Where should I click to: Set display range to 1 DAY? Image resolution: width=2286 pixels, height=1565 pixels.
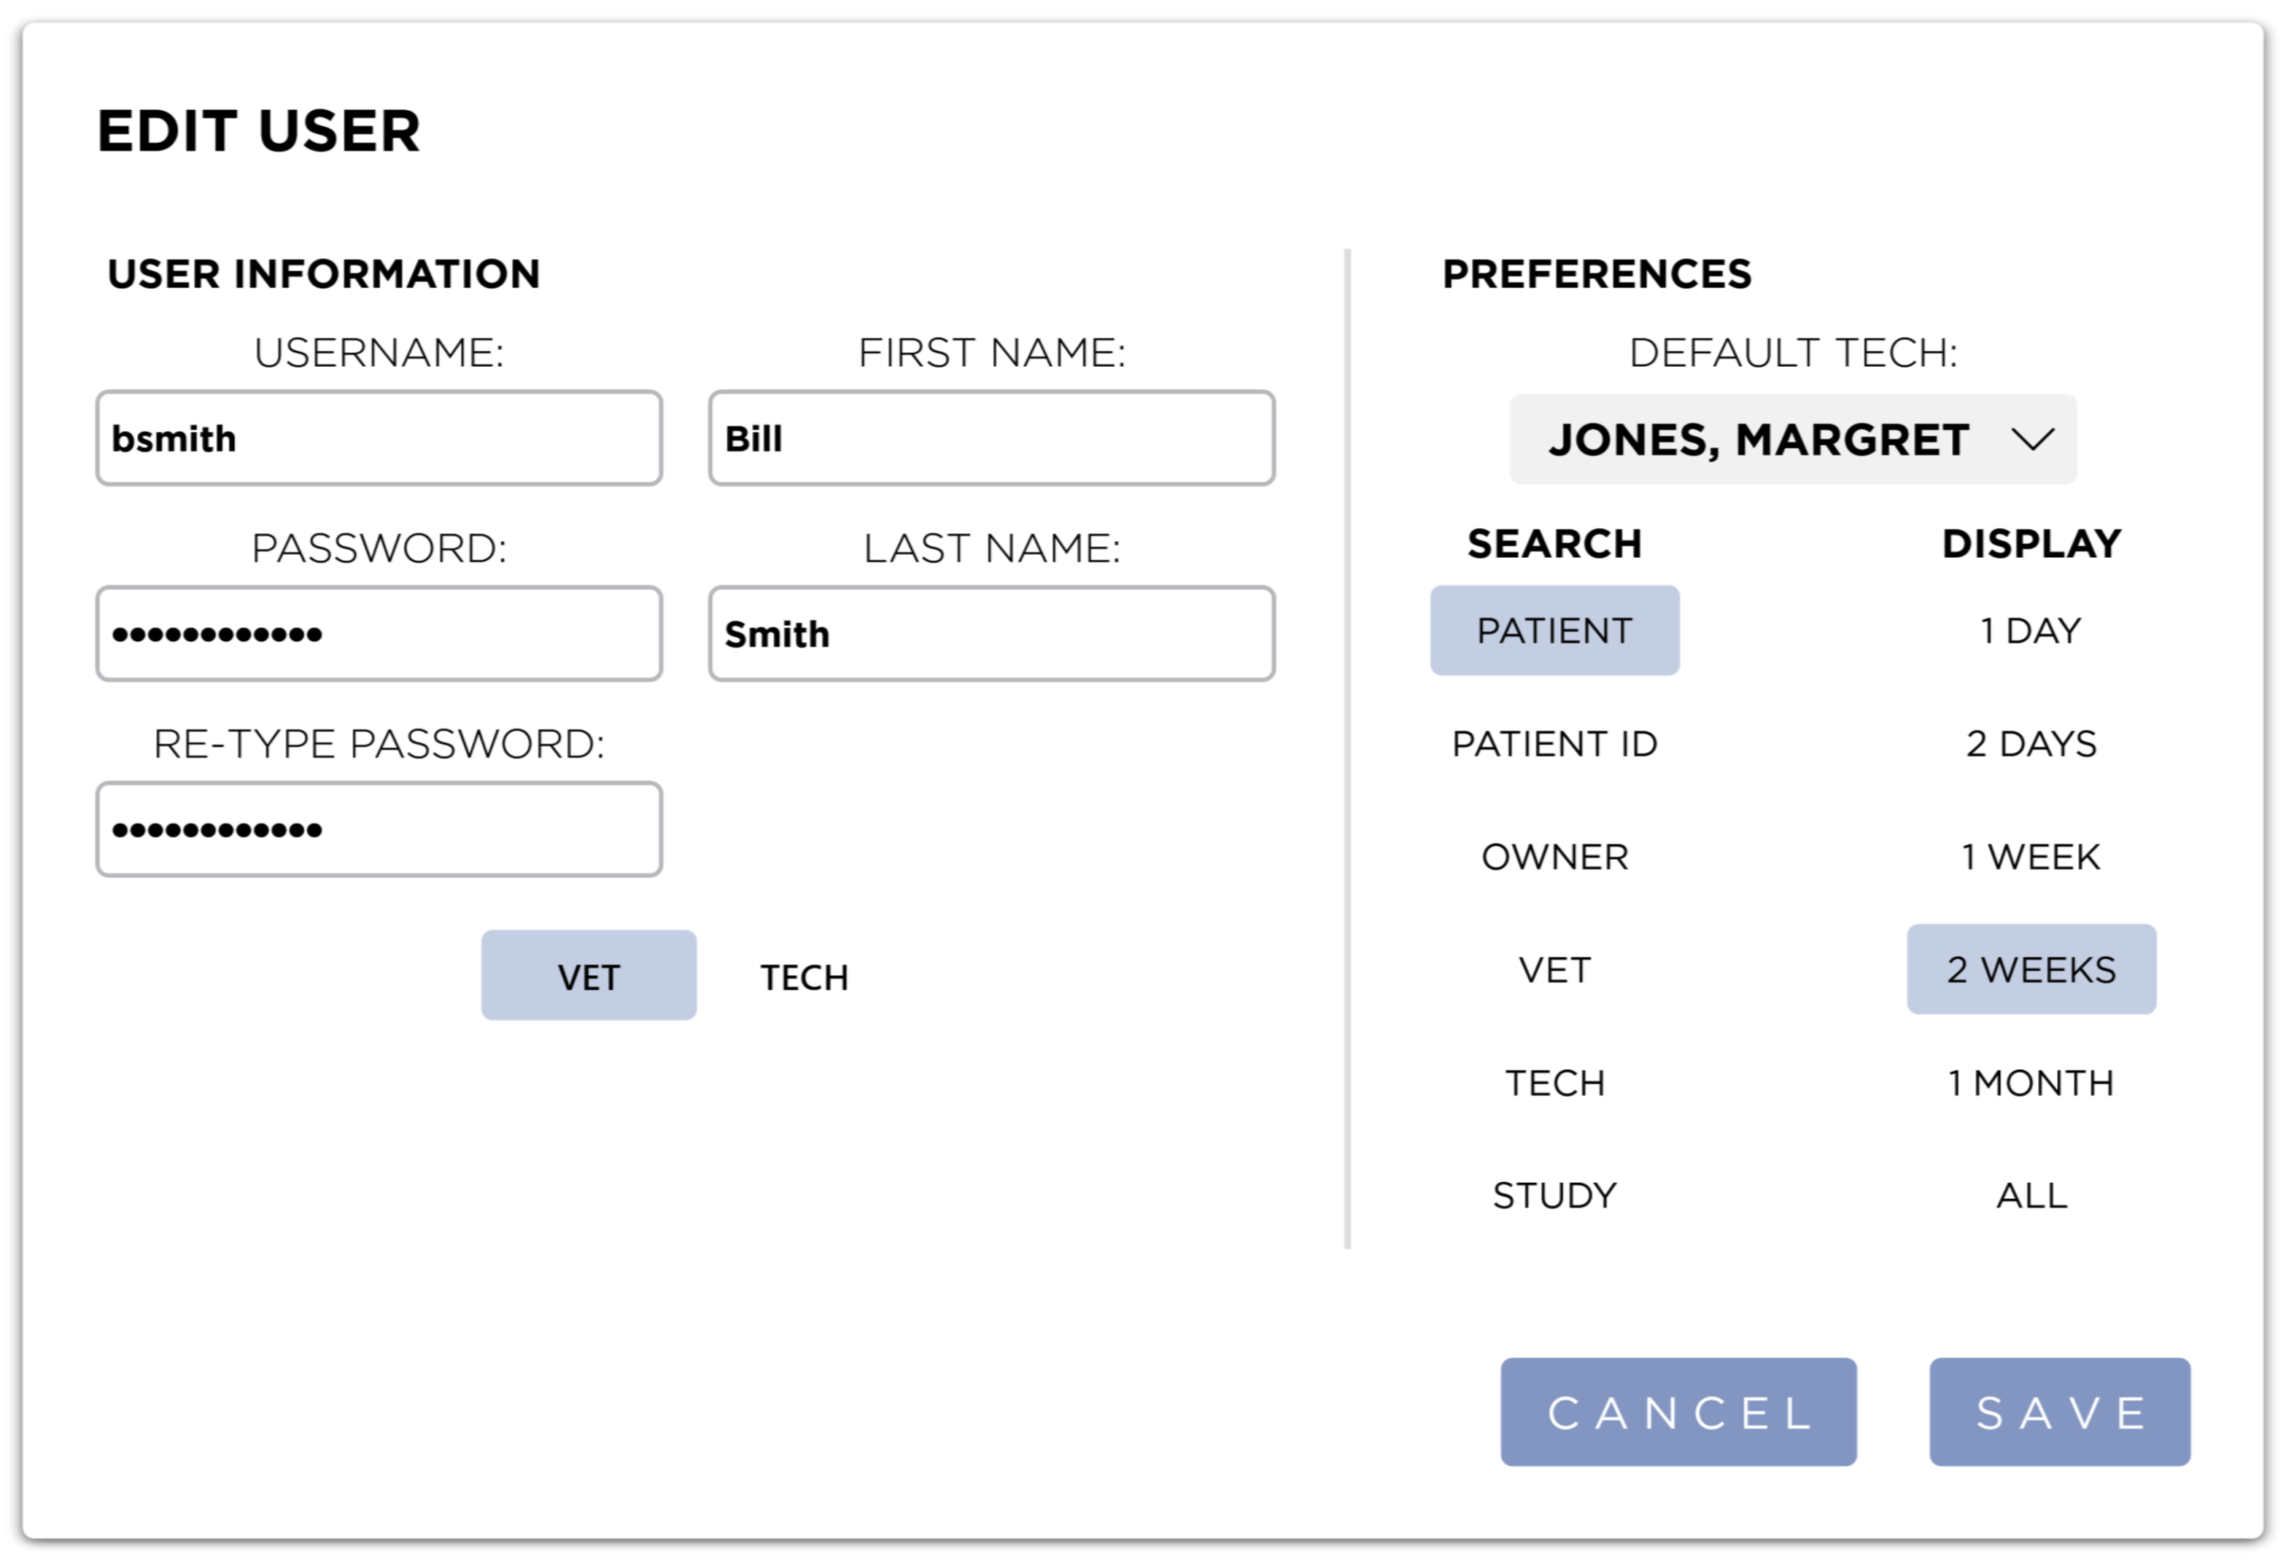2031,631
